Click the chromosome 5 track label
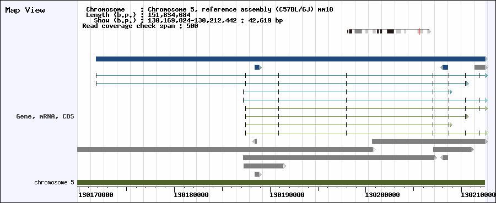Viewport: 496px width, 203px height. click(54, 182)
